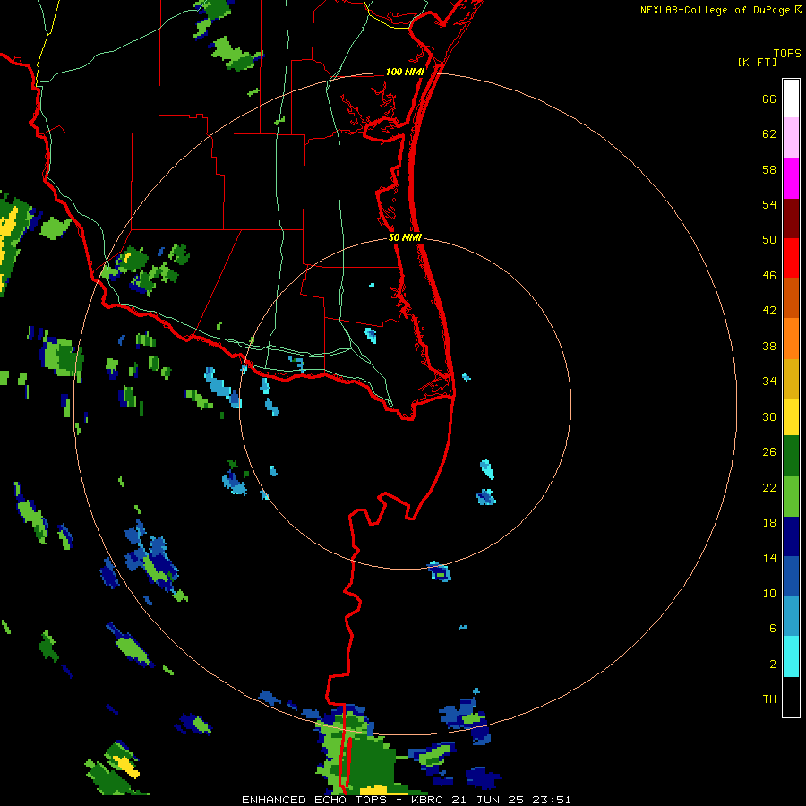This screenshot has width=806, height=806.
Task: Select the bright red legend band
Action: coord(791,258)
